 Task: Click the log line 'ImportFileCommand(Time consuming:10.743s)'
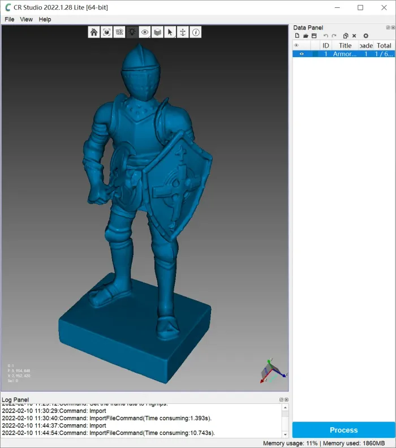pos(152,433)
